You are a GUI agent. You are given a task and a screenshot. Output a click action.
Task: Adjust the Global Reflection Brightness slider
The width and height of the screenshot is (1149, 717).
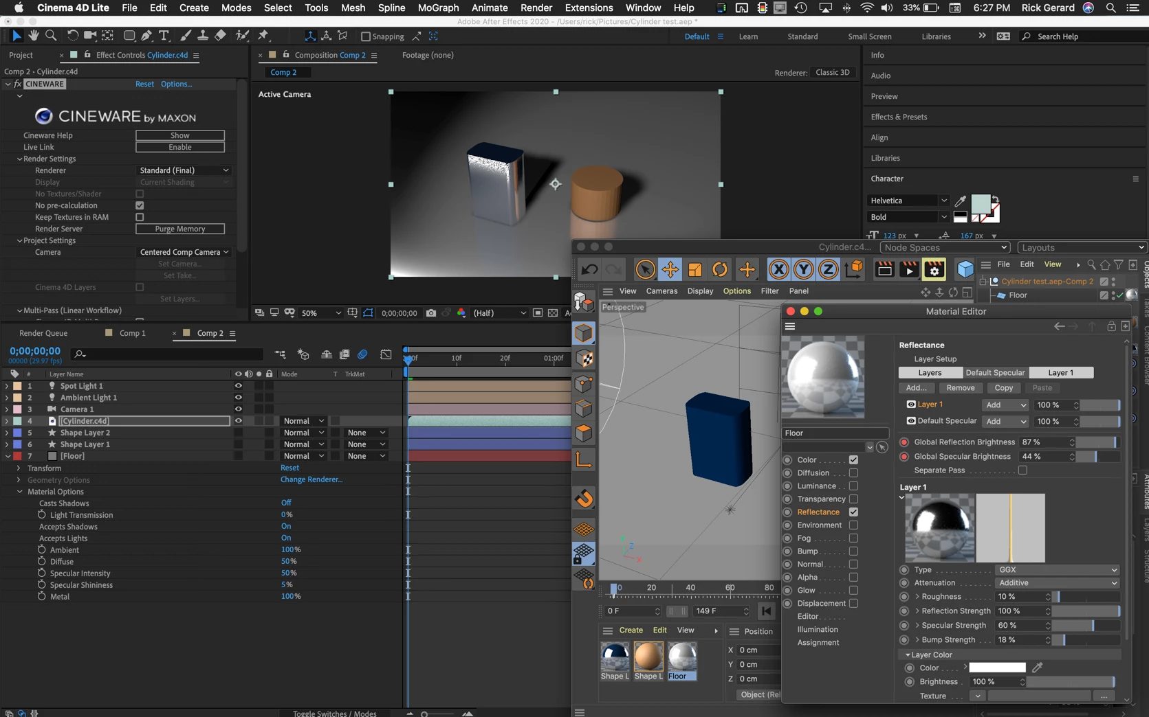tap(1098, 442)
